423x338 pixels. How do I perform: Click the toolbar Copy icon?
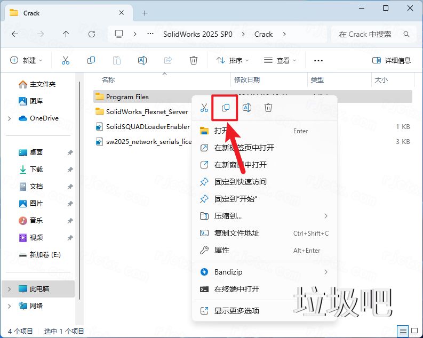pyautogui.click(x=91, y=60)
